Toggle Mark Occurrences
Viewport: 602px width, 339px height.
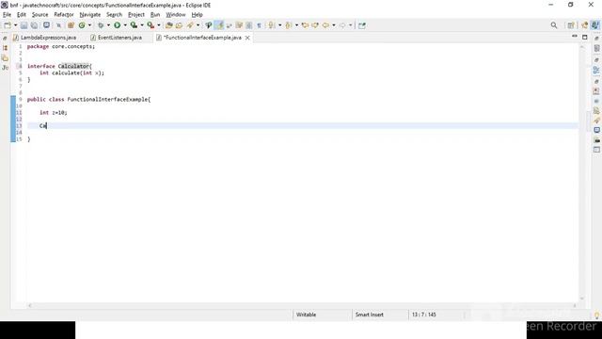tap(209, 25)
